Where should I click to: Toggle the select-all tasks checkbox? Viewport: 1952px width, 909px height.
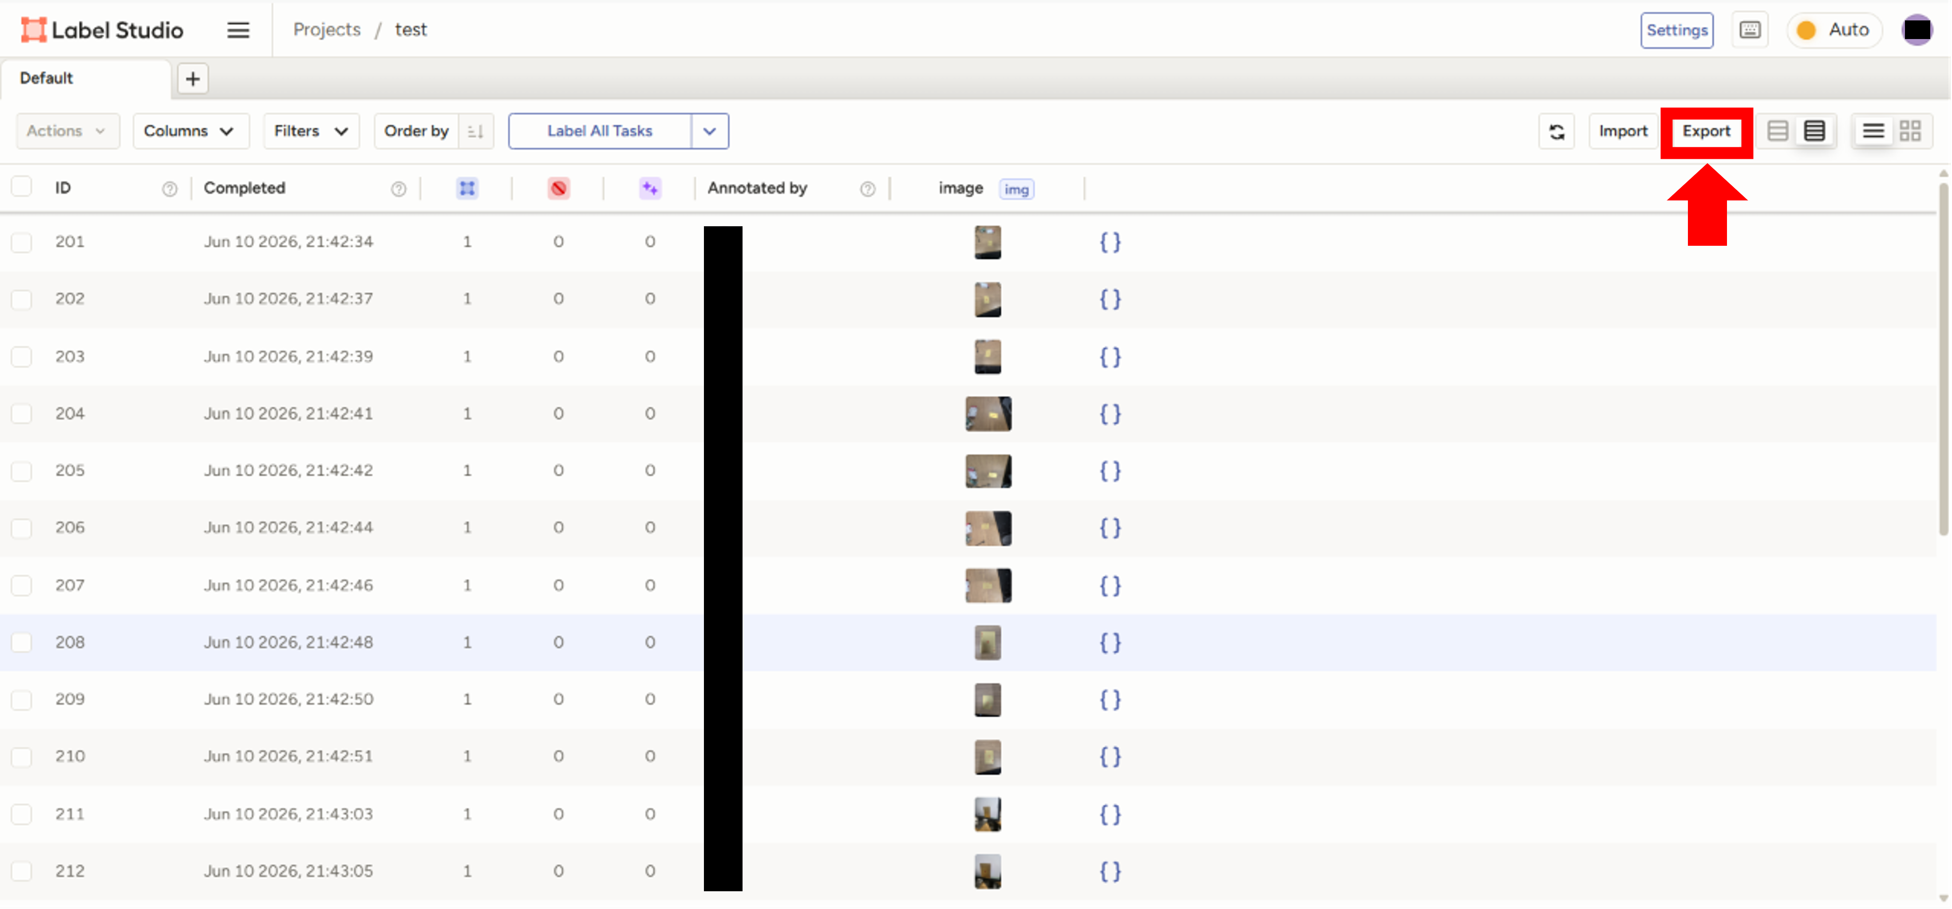tap(21, 186)
